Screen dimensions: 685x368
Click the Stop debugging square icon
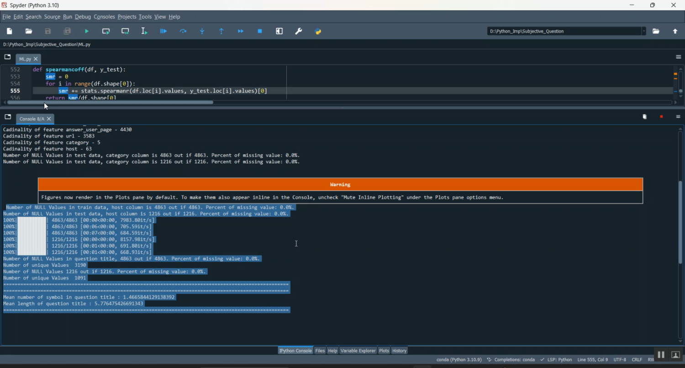(x=260, y=31)
